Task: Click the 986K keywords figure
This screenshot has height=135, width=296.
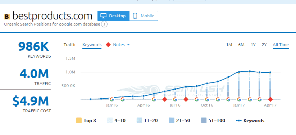Action: (x=33, y=46)
